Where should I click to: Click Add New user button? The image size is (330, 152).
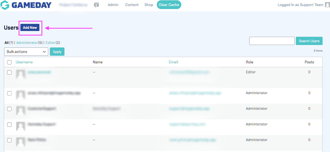pyautogui.click(x=30, y=27)
